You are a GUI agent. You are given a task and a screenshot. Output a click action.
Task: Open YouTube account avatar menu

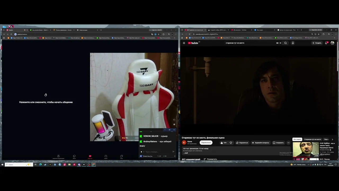[332, 43]
